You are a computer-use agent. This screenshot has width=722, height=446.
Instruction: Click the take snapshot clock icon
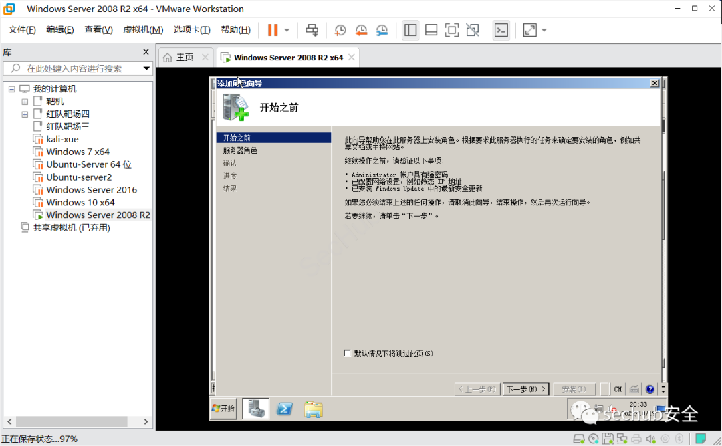[x=340, y=30]
